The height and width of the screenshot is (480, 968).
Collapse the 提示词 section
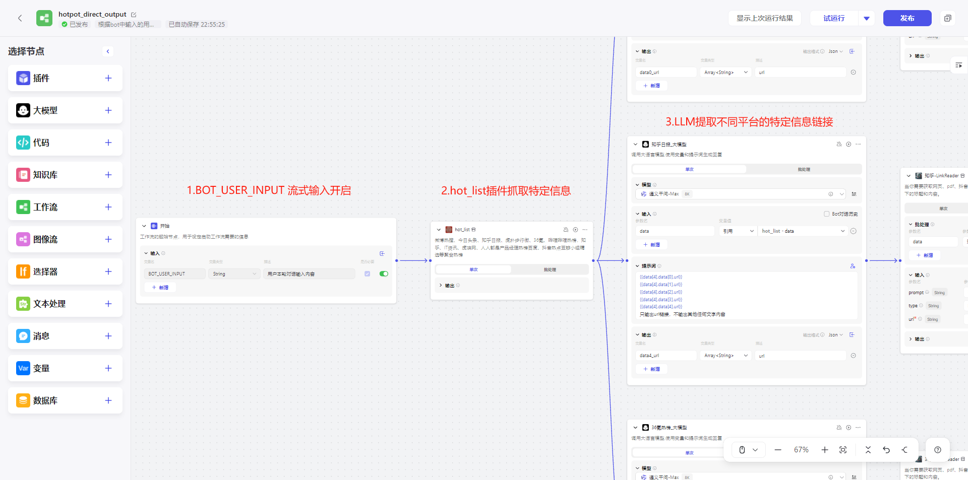637,266
